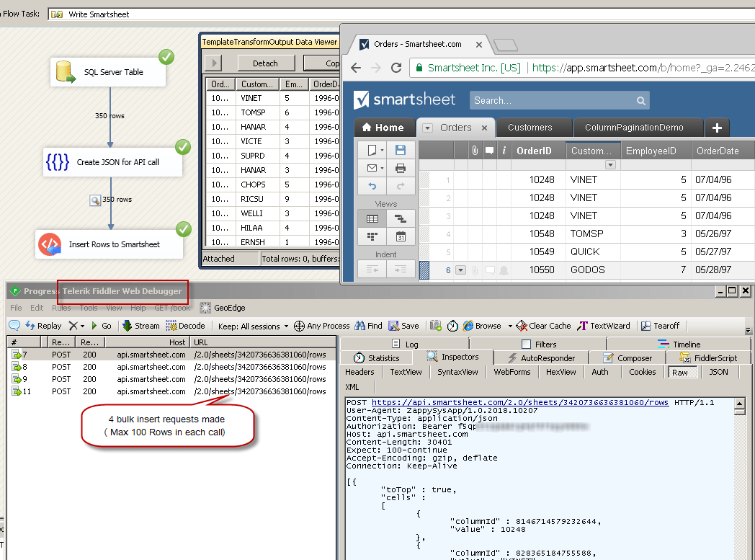Save the sheet using the save icon

tap(401, 149)
